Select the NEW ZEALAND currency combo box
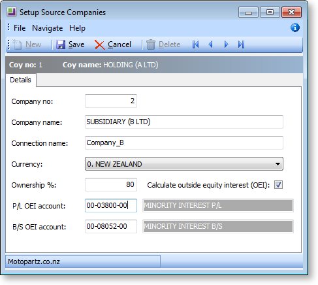Viewport: 318px width, 285px height. [184, 164]
